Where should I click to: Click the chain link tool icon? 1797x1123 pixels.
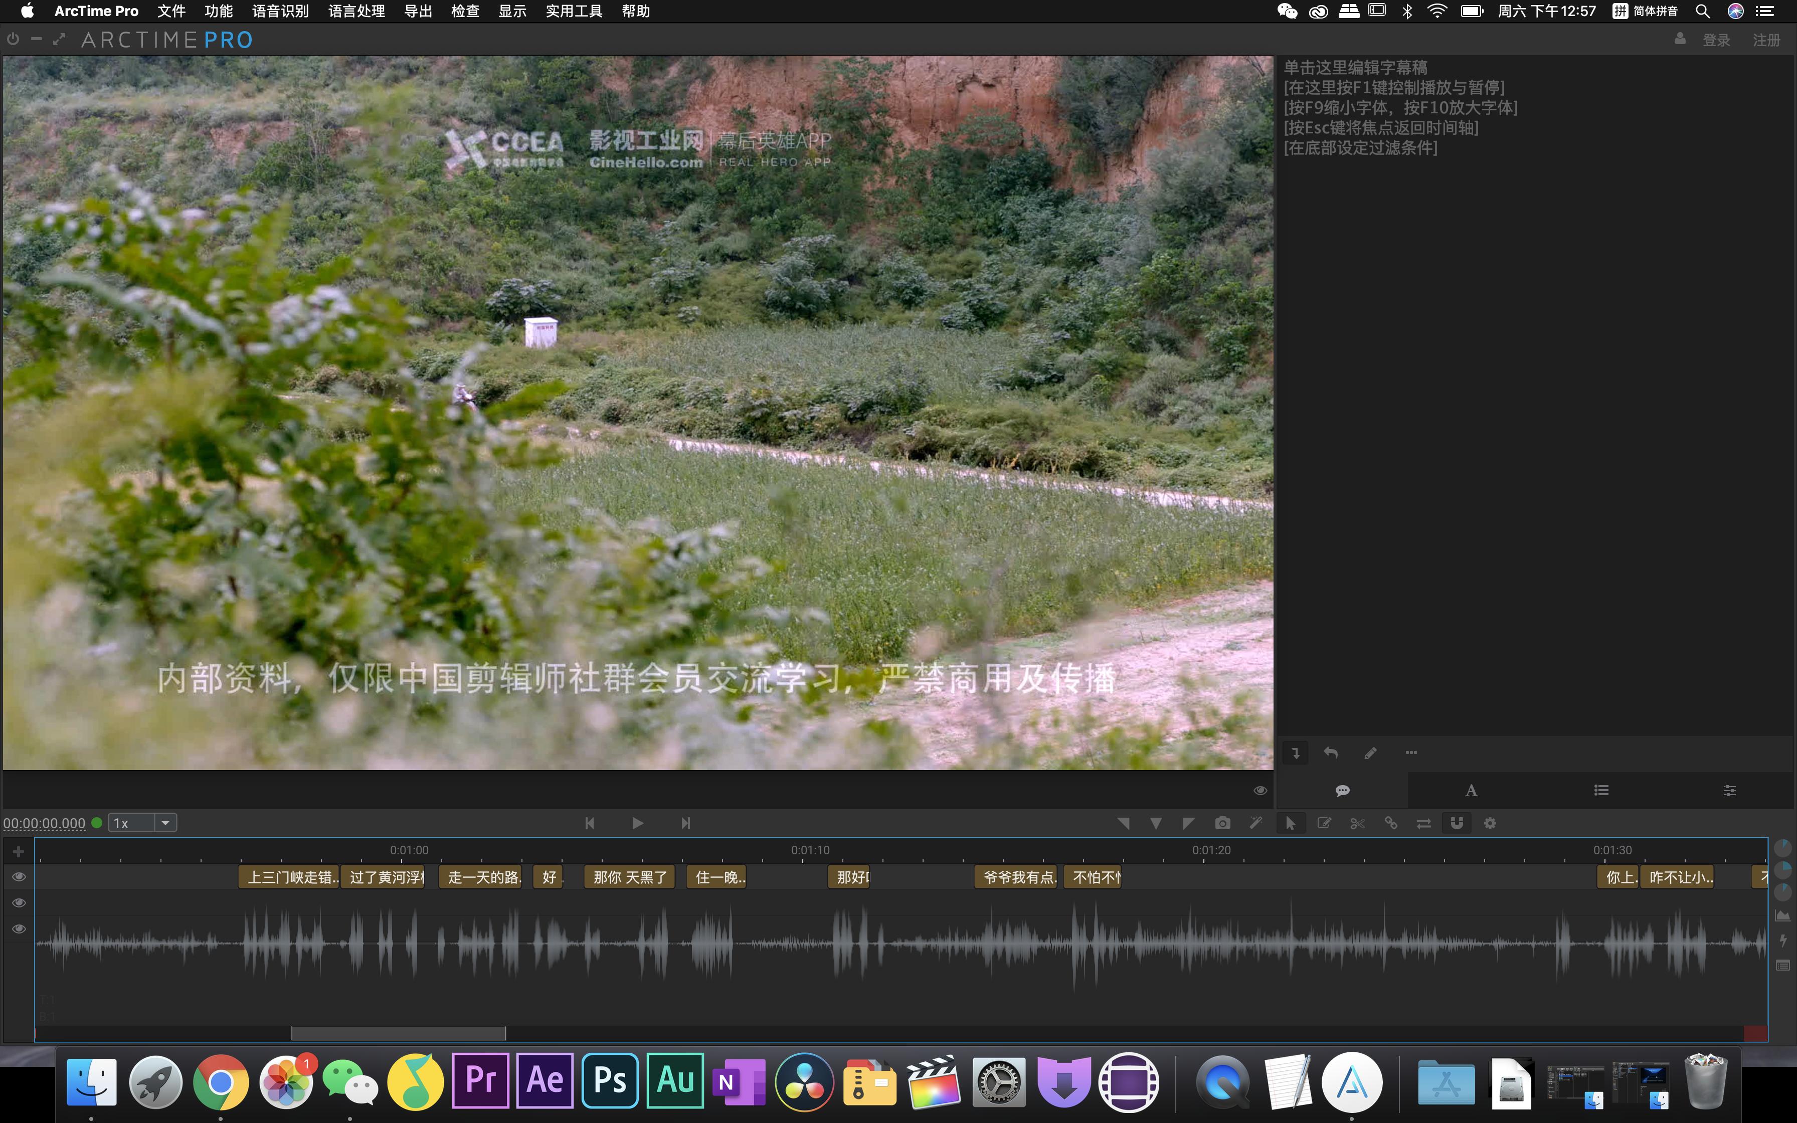(x=1391, y=823)
